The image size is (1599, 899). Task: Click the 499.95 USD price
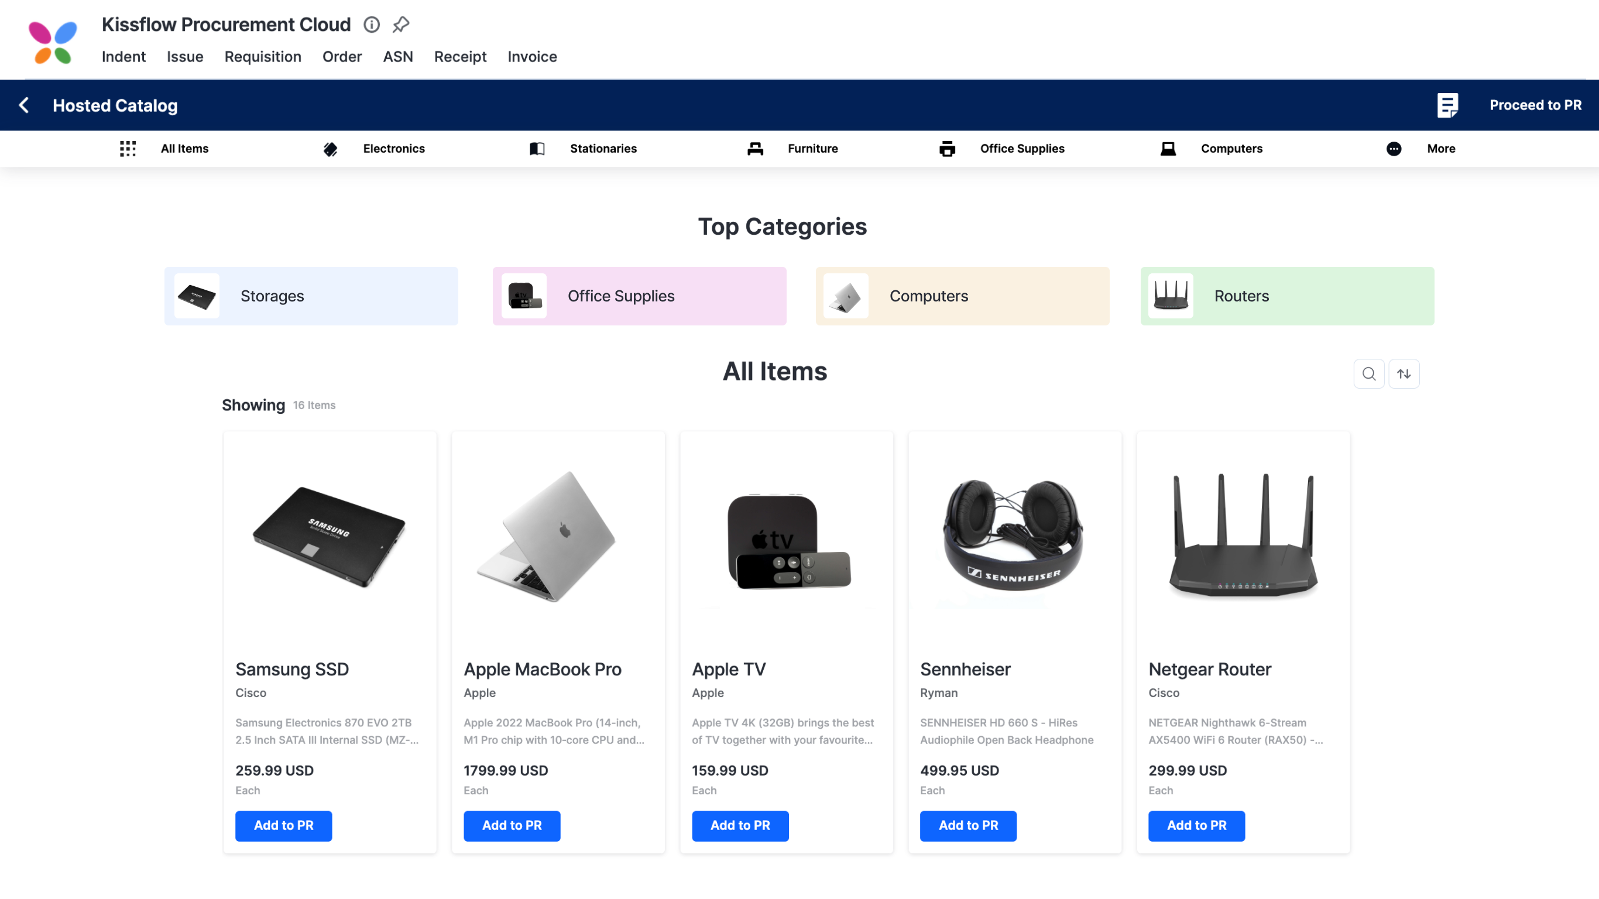960,770
